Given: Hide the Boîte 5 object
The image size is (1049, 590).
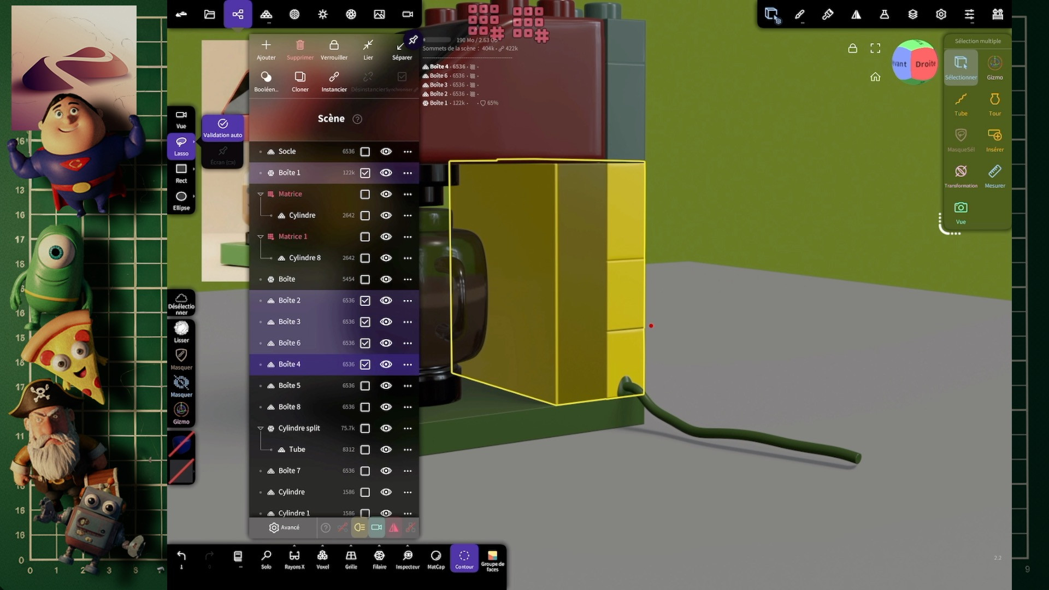Looking at the screenshot, I should [386, 386].
